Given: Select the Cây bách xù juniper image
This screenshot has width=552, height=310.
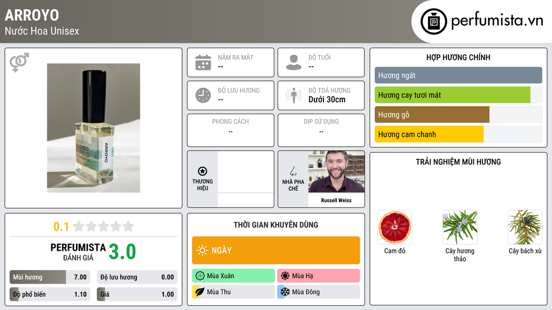Looking at the screenshot, I should (x=525, y=227).
